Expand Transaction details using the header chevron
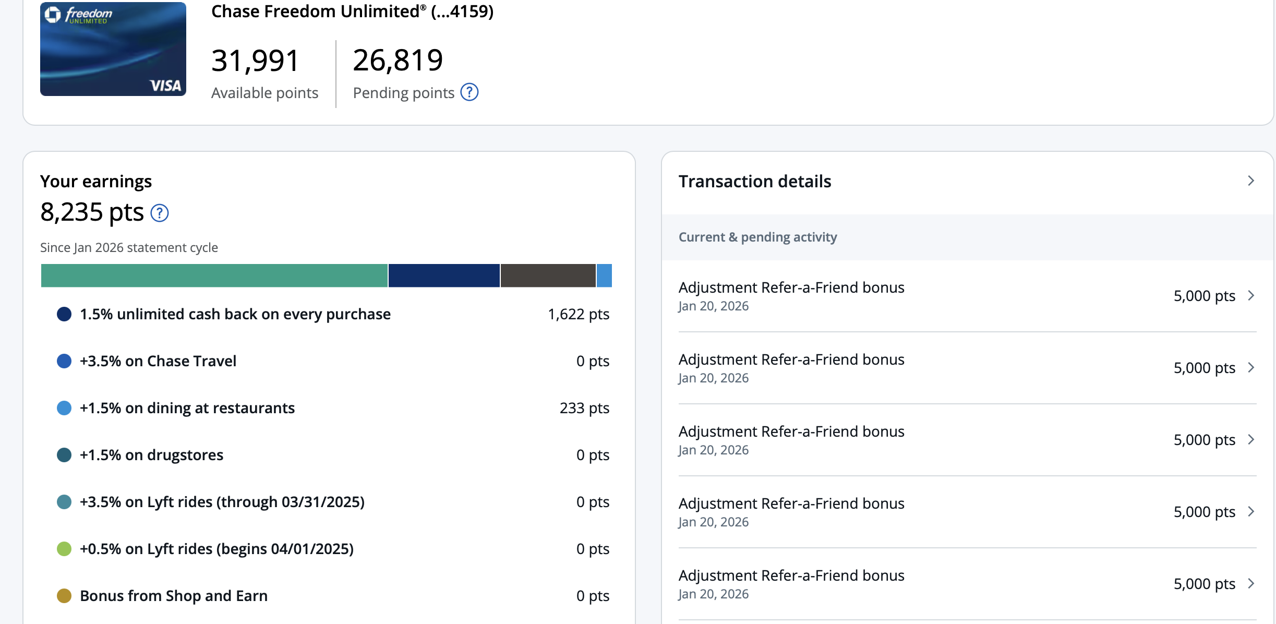 coord(1251,181)
